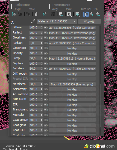Click the Bump amount spinner arrows
The height and width of the screenshot is (150, 117).
(x=41, y=58)
